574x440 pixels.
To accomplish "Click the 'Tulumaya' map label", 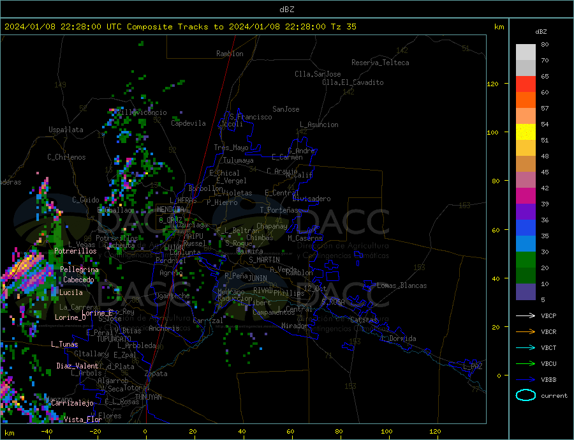I will [x=238, y=160].
